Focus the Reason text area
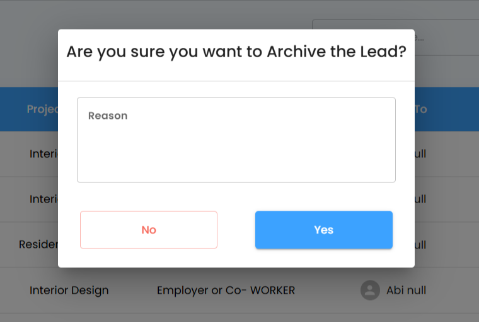Screen dimensions: 479x322 (x=236, y=140)
